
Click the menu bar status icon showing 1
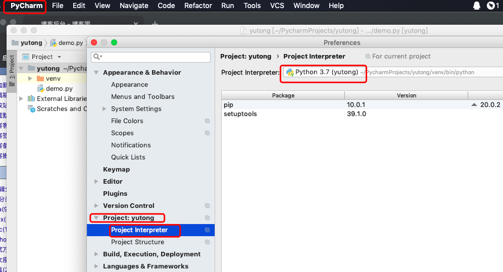click(493, 6)
